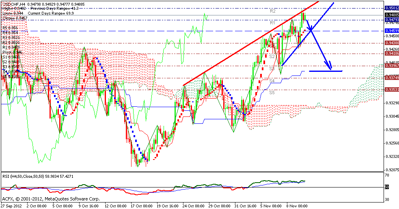Screen dimensions: 399x209
Task: Click the RSI 50 level marker
Action: [387, 187]
